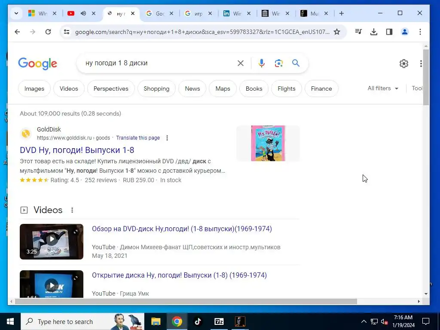Switch to the YouTube tab playing audio
440x330 pixels.
point(71,13)
